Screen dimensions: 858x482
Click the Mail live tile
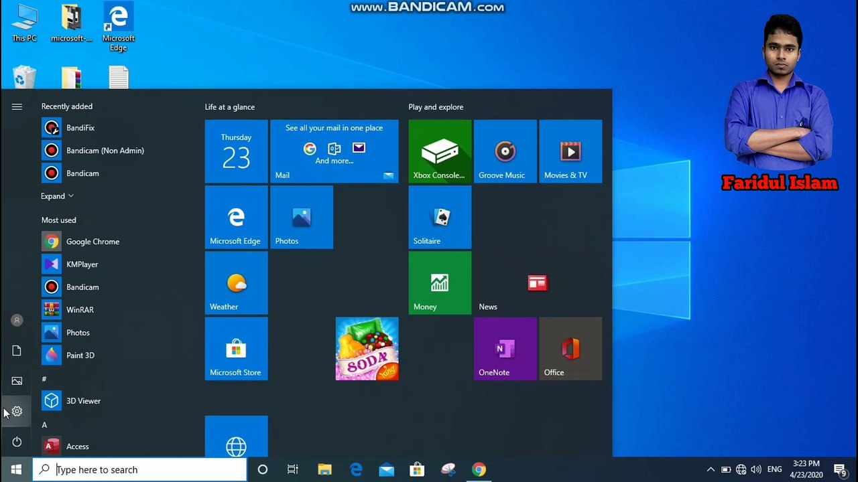click(x=334, y=151)
